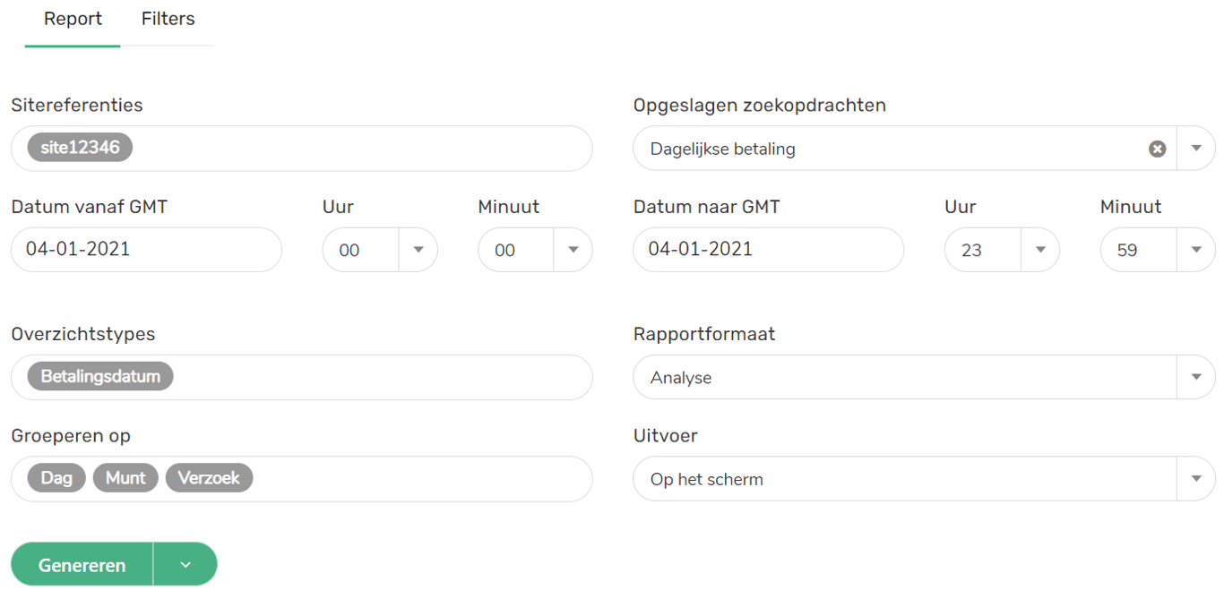Image resolution: width=1224 pixels, height=616 pixels.
Task: Switch to the Filters tab
Action: coord(168,19)
